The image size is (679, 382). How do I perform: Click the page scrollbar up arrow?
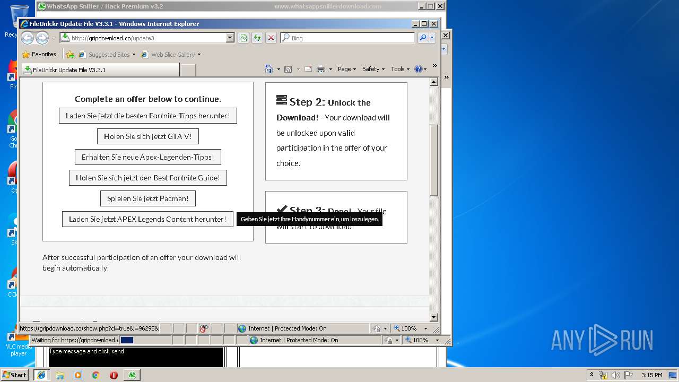point(433,82)
